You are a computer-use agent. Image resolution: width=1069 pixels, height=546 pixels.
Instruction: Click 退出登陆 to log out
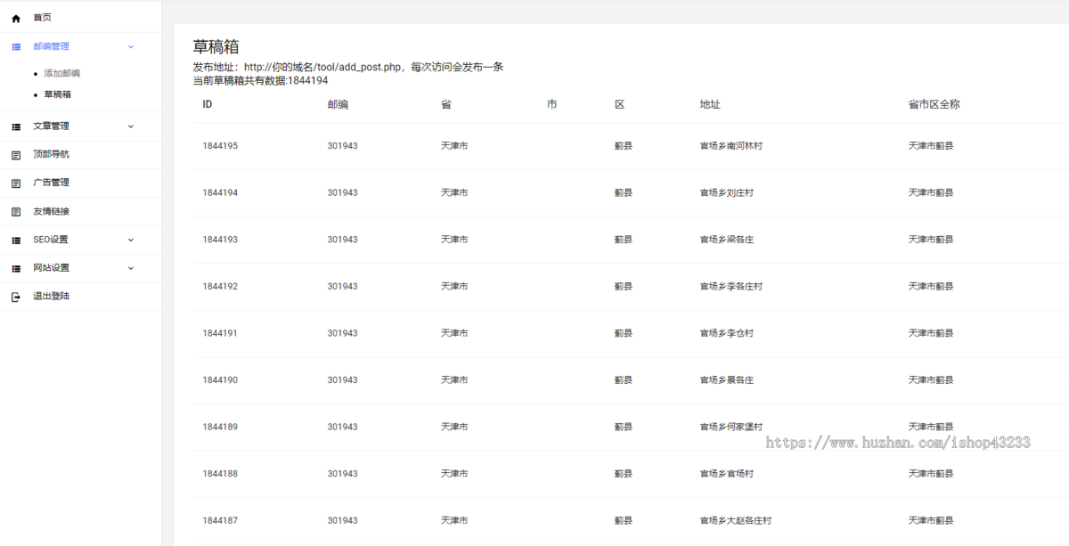(x=51, y=296)
